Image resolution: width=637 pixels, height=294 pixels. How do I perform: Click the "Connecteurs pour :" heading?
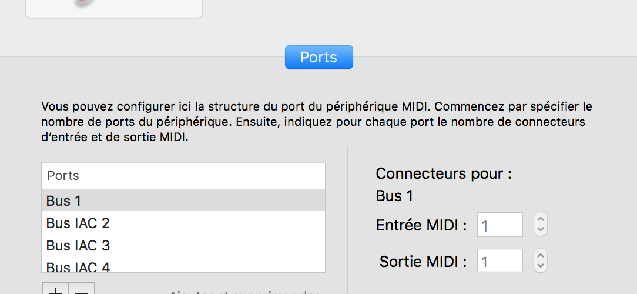click(444, 174)
